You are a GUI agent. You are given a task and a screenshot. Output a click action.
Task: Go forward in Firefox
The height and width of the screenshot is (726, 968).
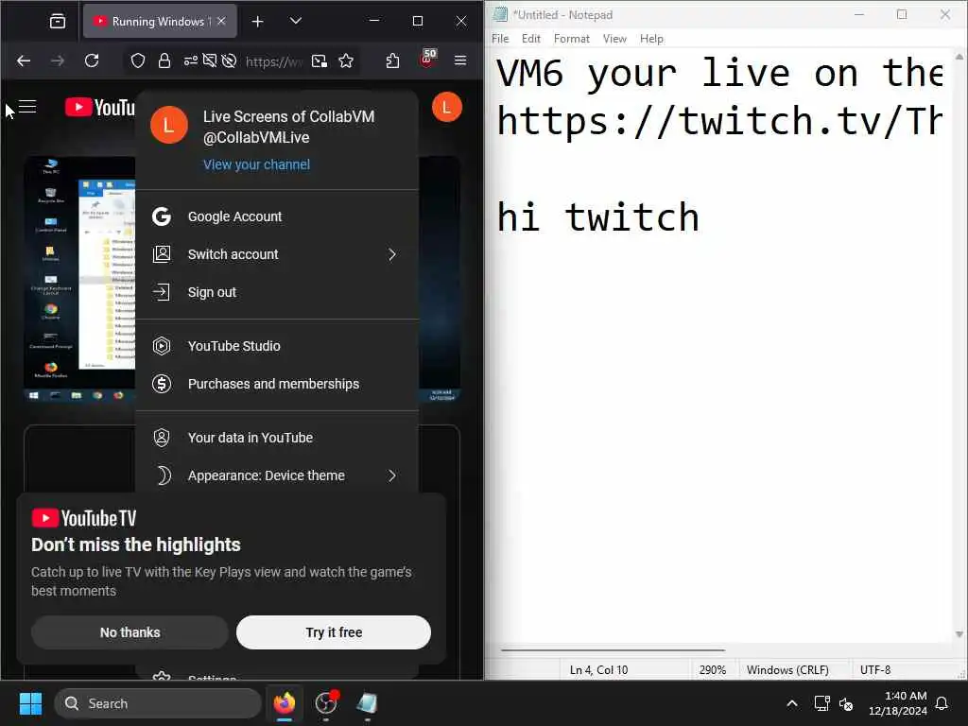tap(58, 60)
